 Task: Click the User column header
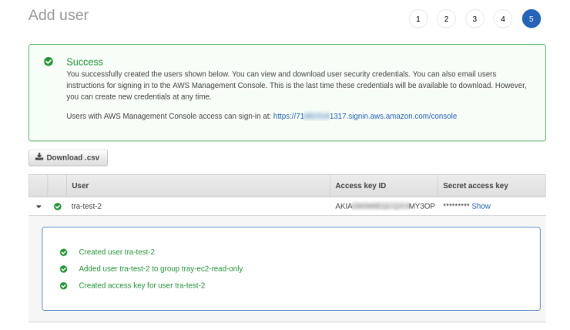click(x=80, y=186)
